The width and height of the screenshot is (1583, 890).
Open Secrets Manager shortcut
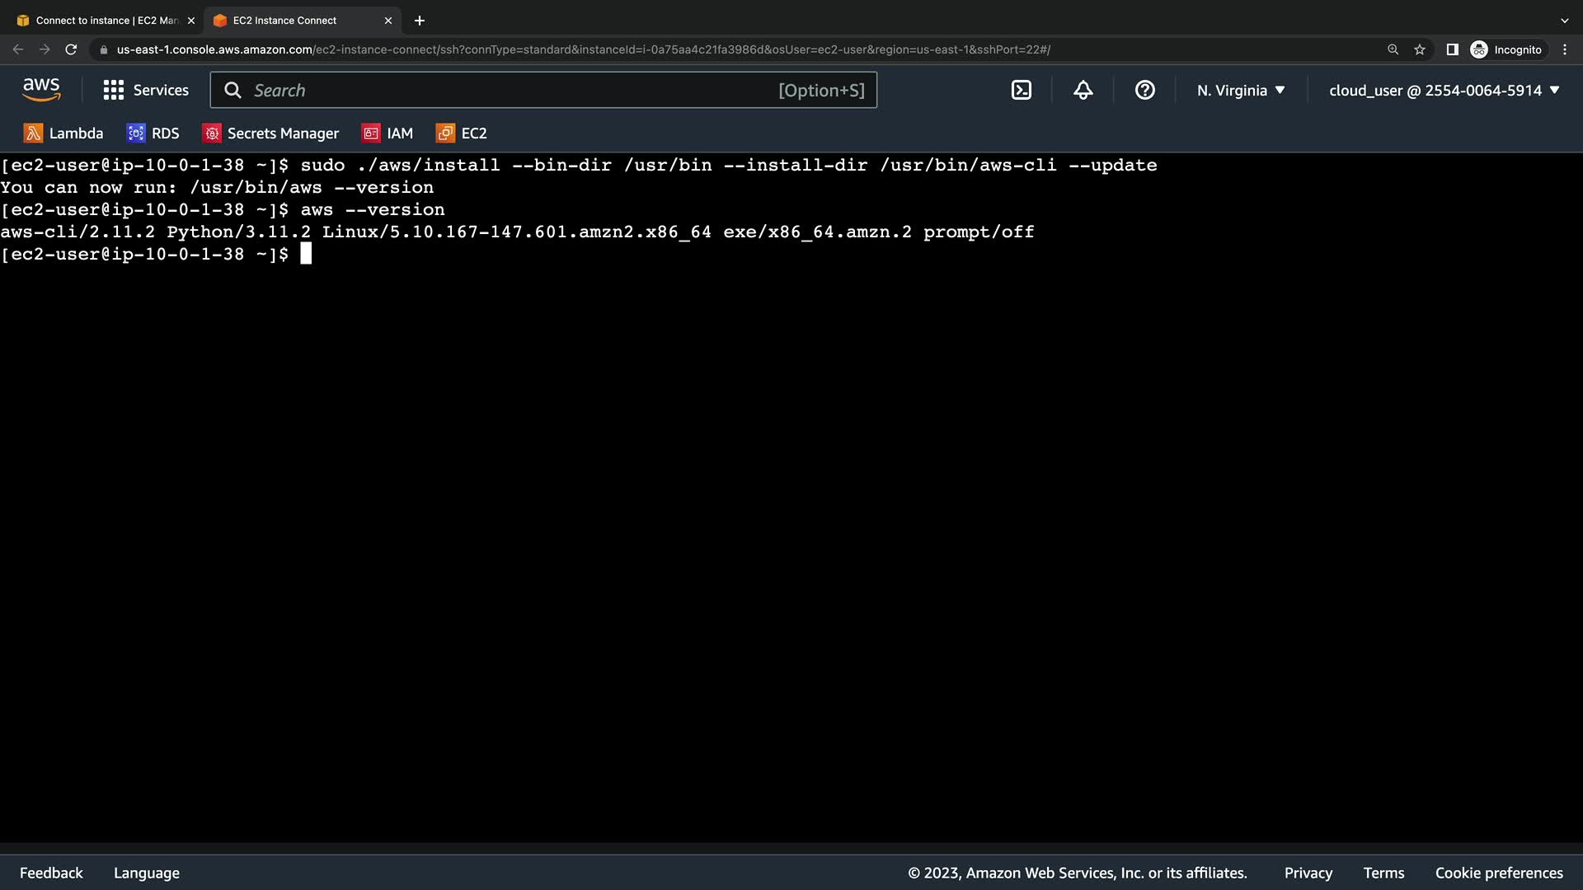click(x=270, y=133)
